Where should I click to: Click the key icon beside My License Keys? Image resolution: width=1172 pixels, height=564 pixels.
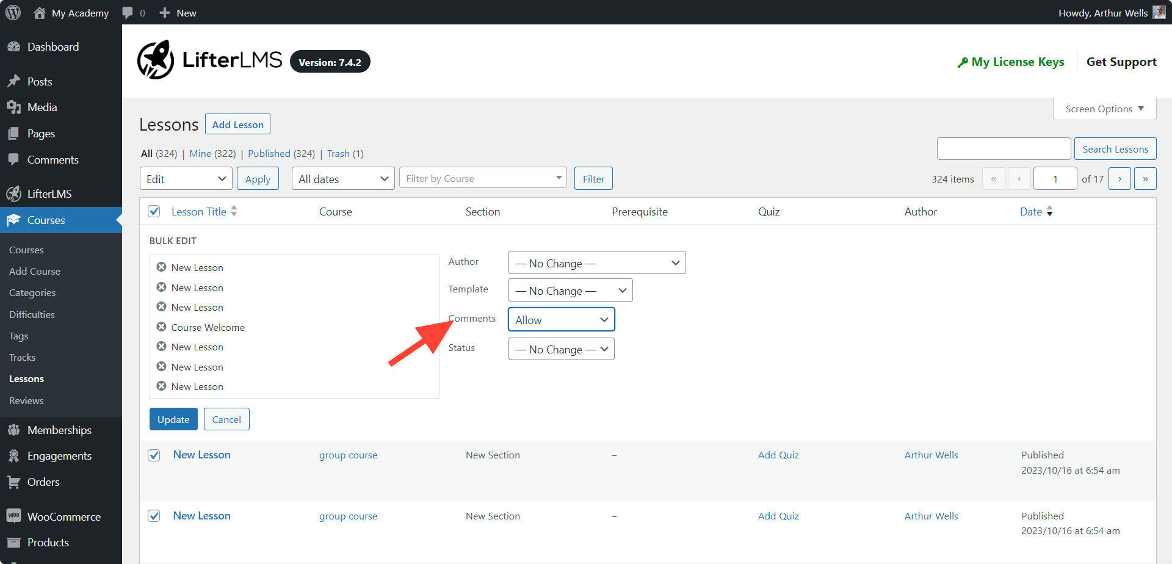pyautogui.click(x=963, y=62)
